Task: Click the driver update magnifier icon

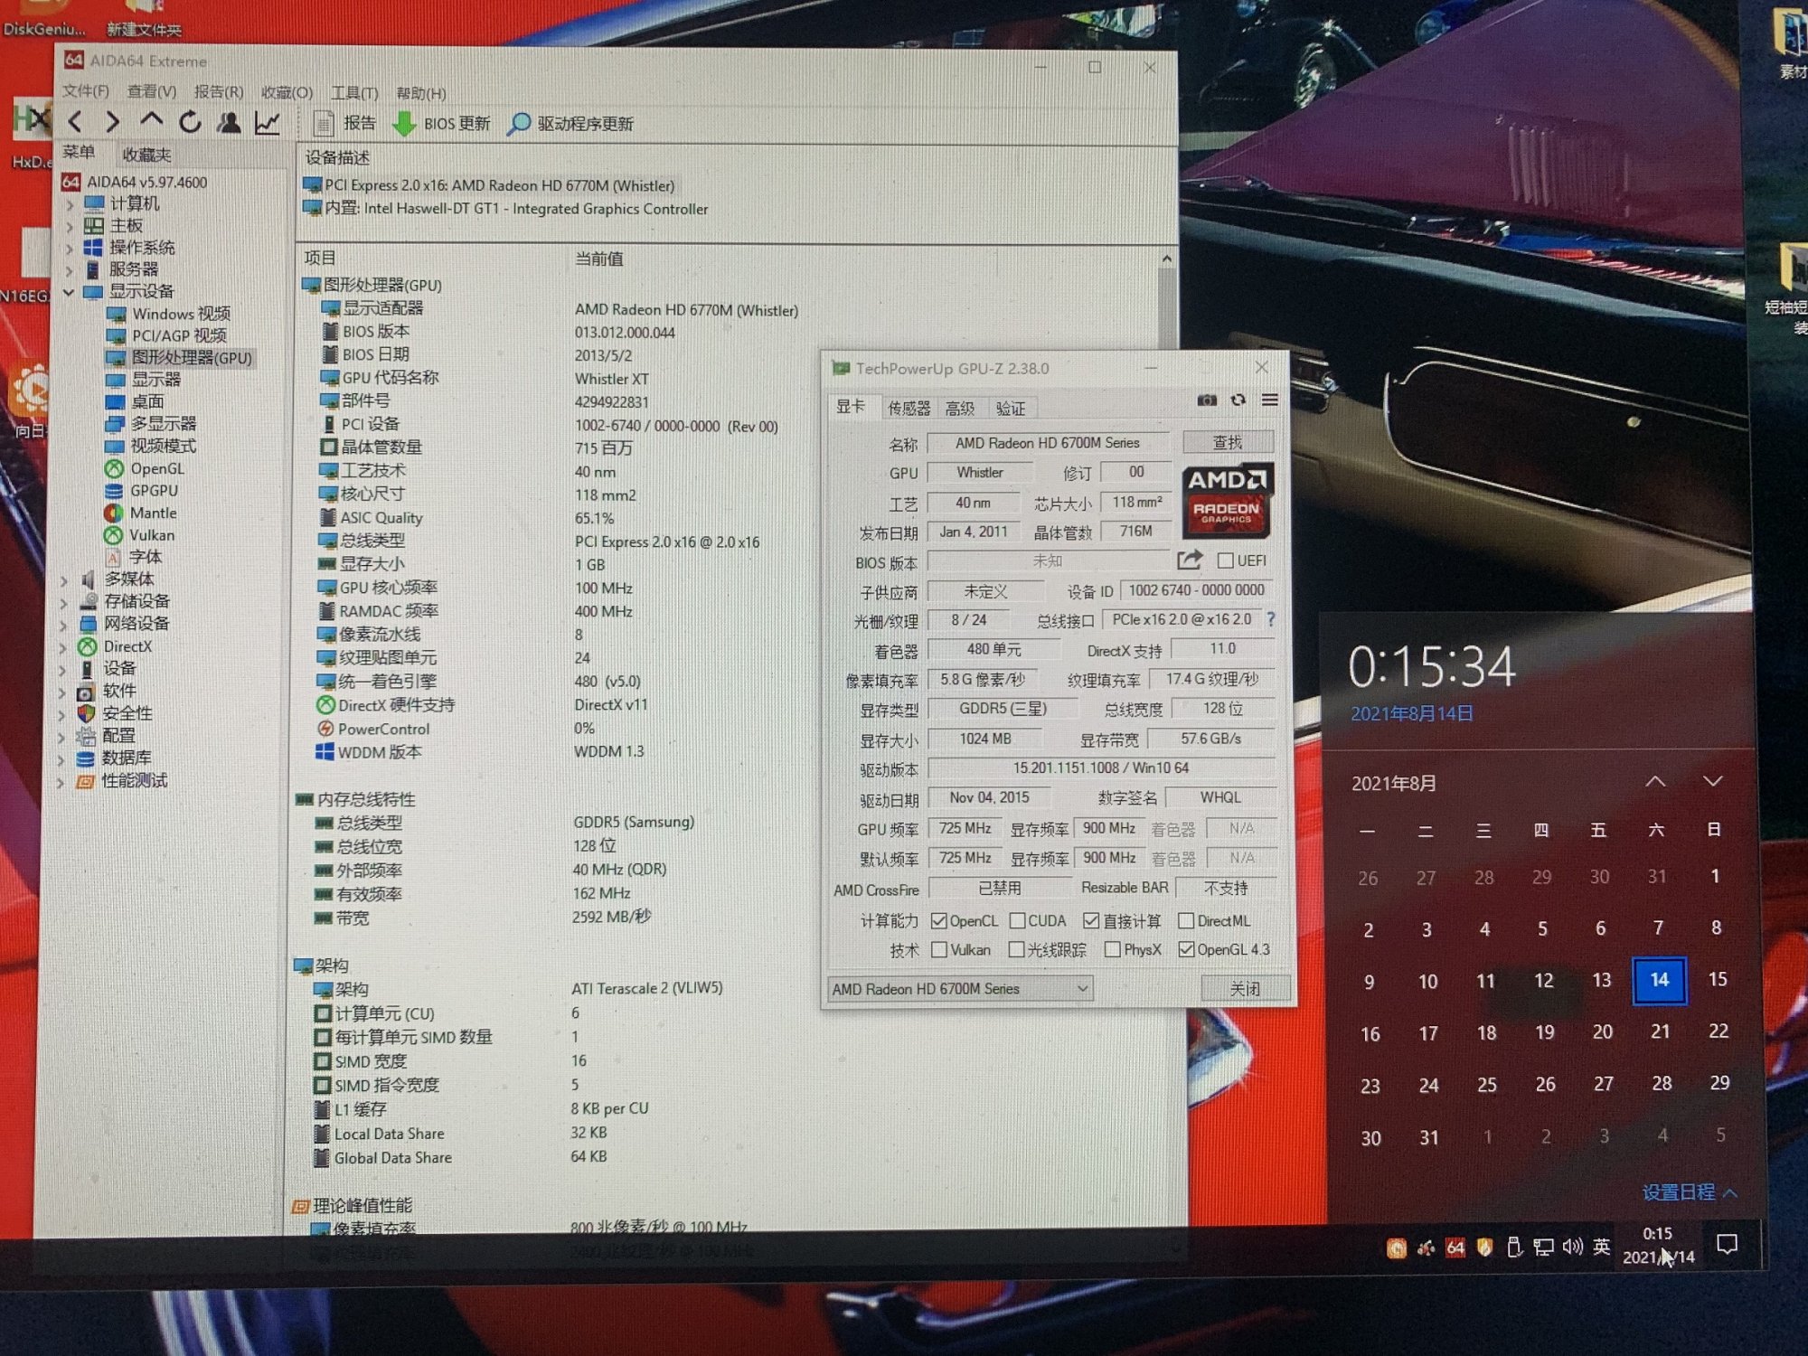Action: (519, 125)
